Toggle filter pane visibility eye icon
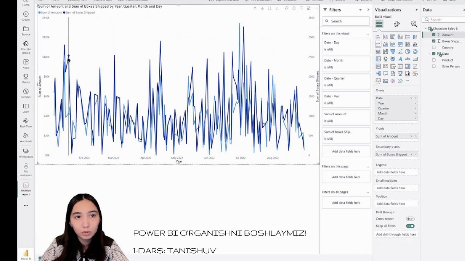 360,10
